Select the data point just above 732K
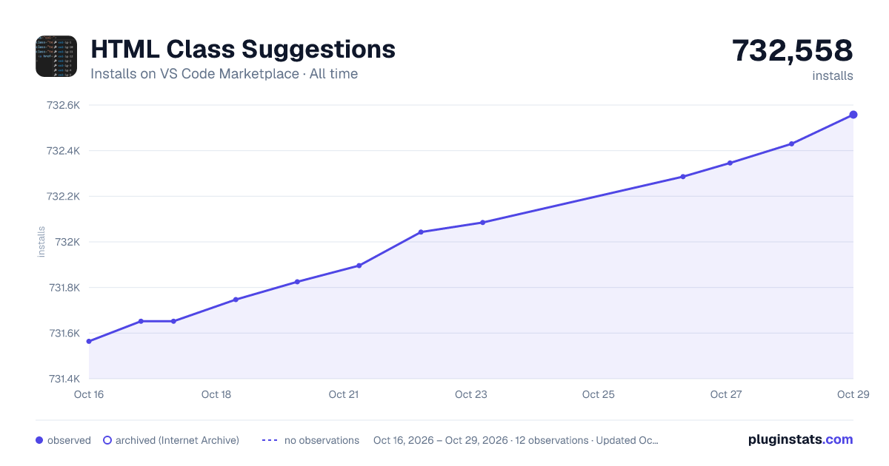The width and height of the screenshot is (889, 466). [421, 232]
